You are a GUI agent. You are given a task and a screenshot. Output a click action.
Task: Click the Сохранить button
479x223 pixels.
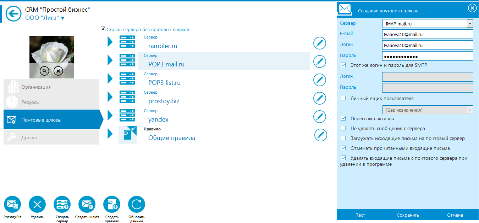pyautogui.click(x=408, y=215)
